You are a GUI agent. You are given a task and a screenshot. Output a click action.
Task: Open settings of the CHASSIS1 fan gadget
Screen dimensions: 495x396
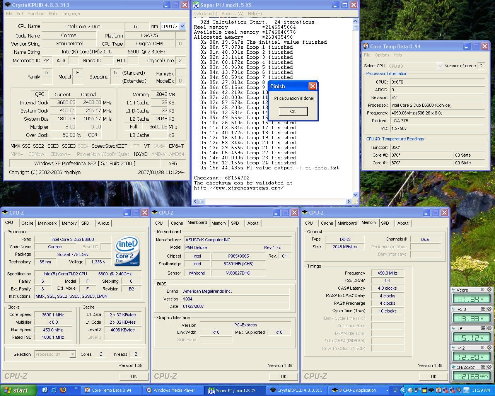[x=483, y=367]
